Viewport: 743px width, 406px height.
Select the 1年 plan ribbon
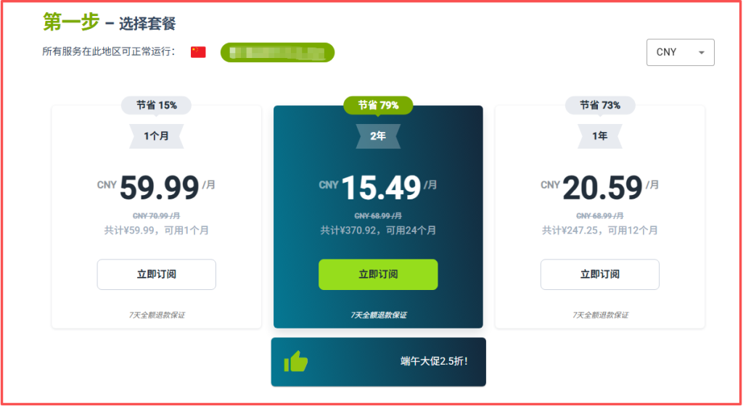(600, 136)
